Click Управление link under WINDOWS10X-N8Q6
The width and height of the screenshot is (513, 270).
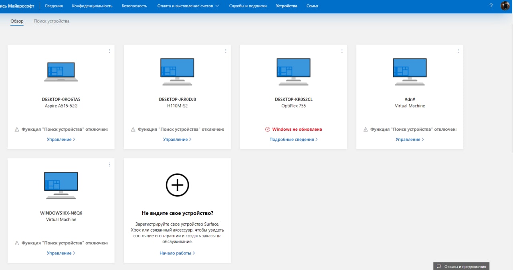tap(61, 253)
